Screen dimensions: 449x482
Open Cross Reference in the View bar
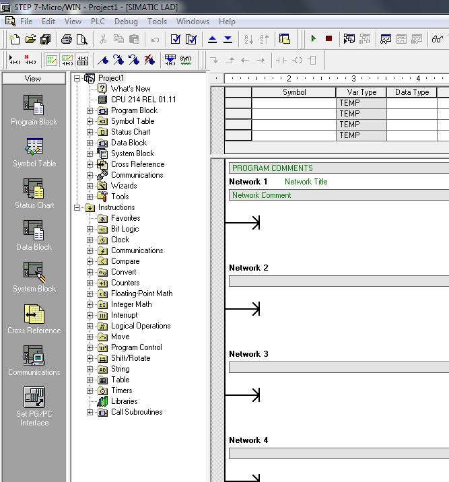34,319
